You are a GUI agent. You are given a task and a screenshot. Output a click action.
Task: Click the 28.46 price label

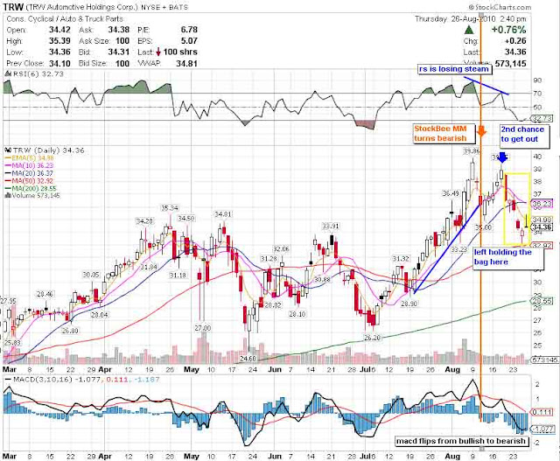pos(45,294)
